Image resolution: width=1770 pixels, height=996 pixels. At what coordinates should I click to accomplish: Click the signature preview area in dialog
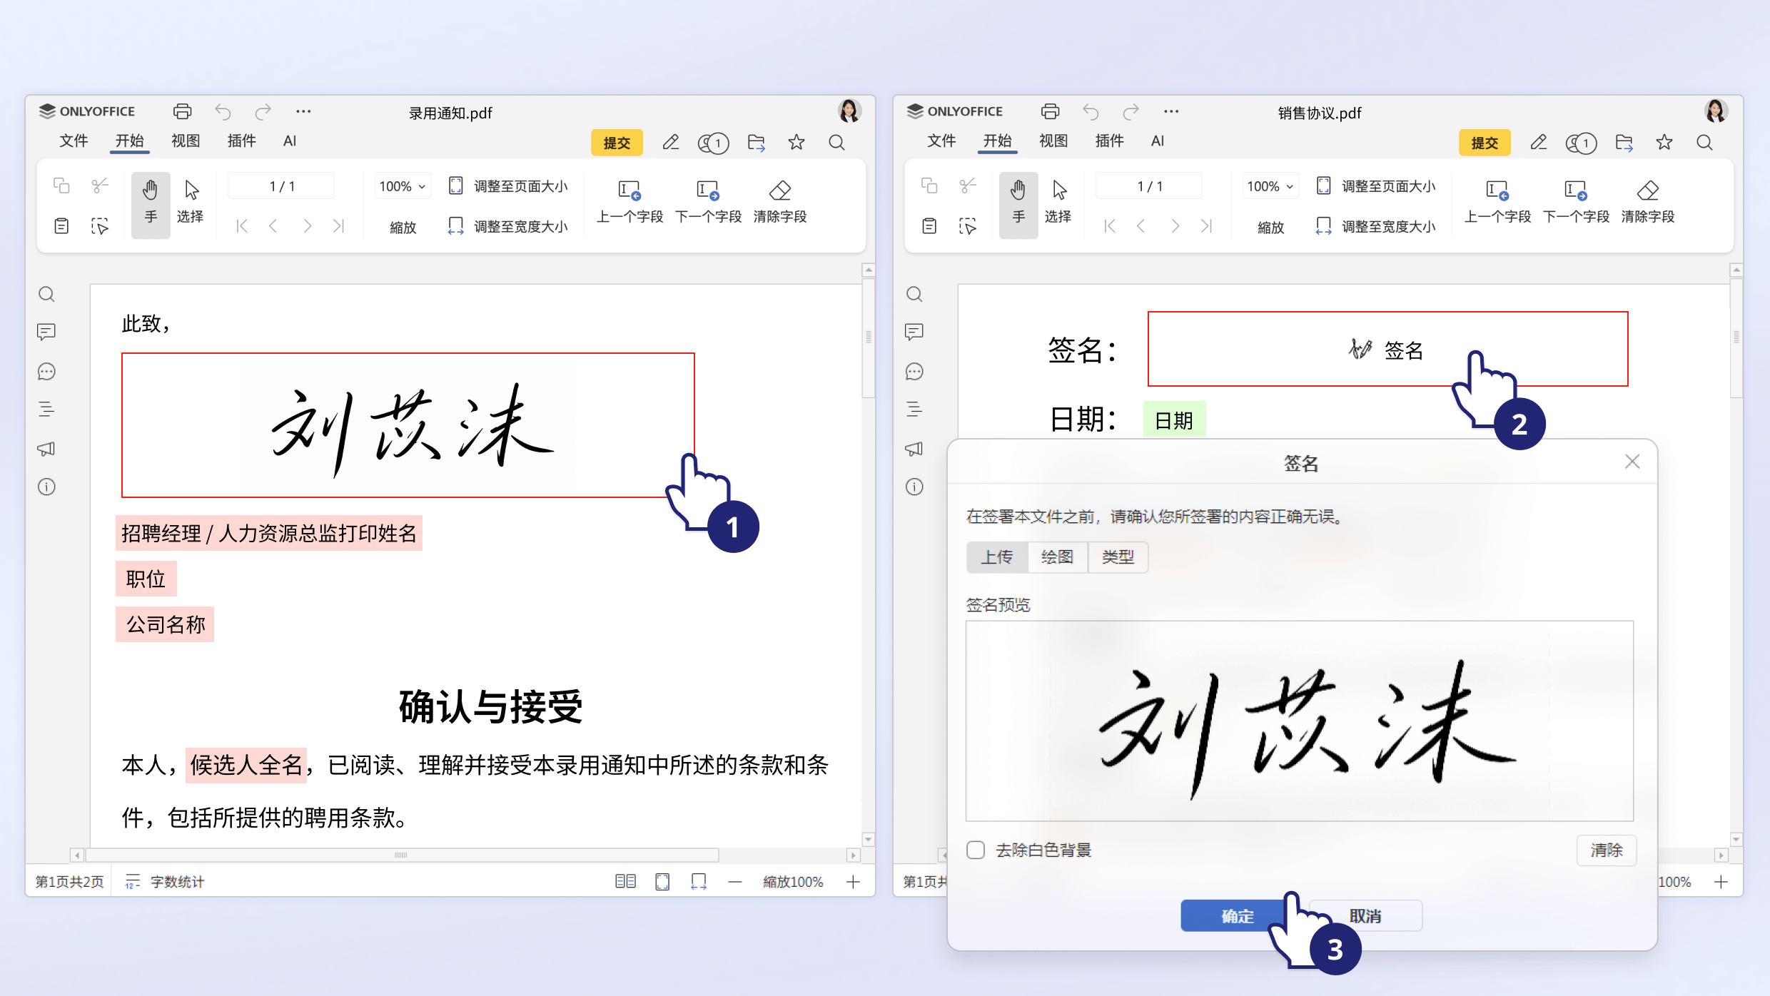tap(1299, 721)
